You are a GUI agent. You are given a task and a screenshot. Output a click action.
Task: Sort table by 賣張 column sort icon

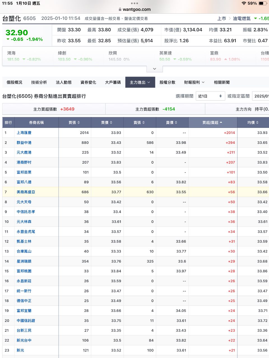click(x=143, y=123)
